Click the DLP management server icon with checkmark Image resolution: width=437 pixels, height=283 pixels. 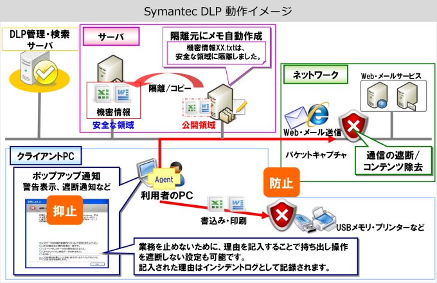39,69
